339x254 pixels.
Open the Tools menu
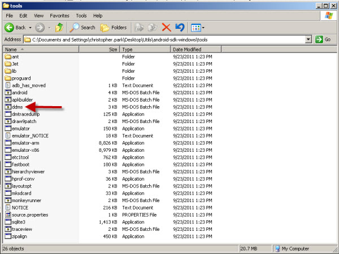click(82, 16)
